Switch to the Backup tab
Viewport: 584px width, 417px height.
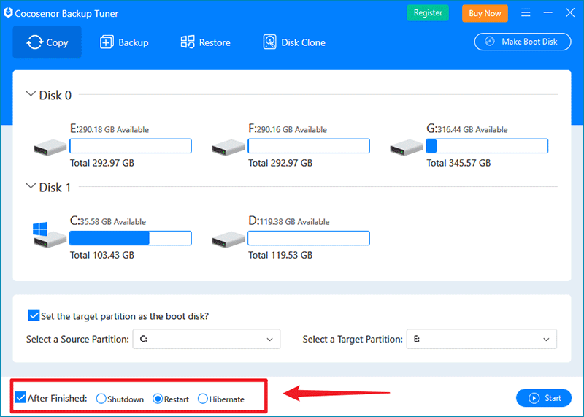(x=124, y=42)
